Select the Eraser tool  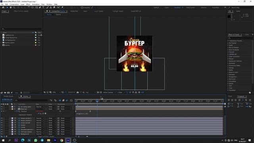tap(54, 8)
